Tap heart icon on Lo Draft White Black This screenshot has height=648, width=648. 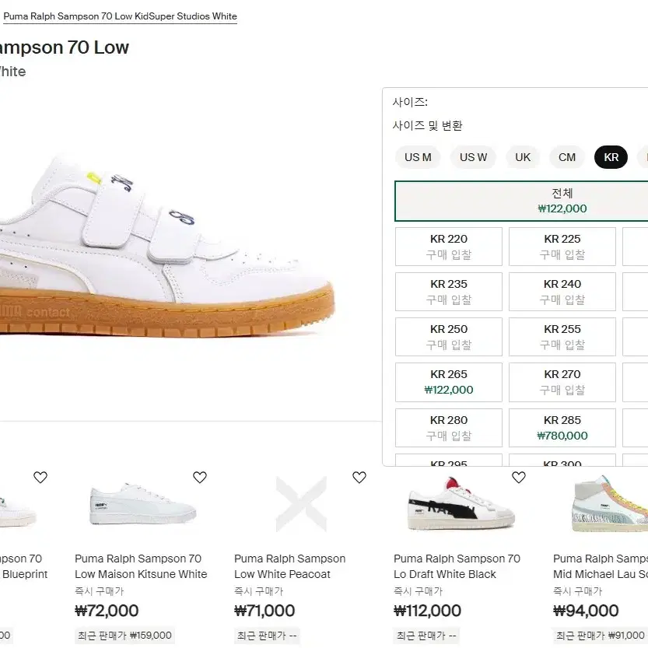[519, 478]
